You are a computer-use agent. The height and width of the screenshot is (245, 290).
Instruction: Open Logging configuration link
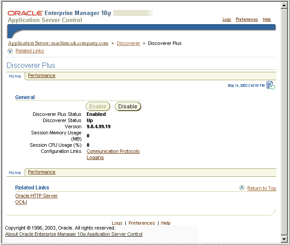tap(95, 157)
